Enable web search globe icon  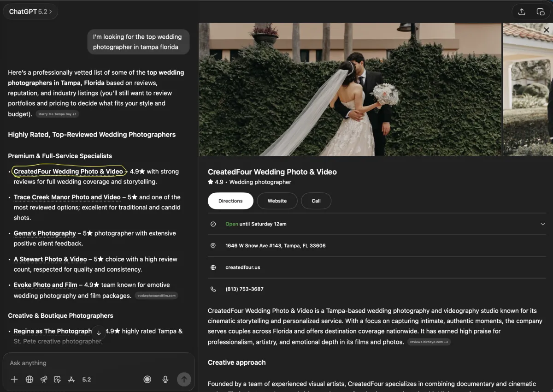click(x=29, y=380)
